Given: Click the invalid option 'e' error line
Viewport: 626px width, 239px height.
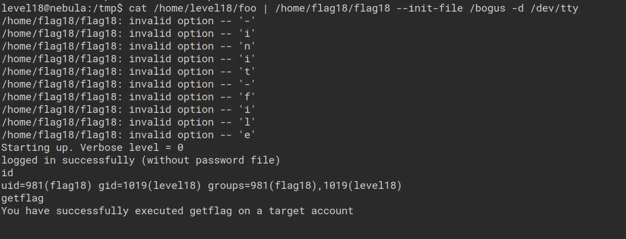Looking at the screenshot, I should tap(128, 135).
